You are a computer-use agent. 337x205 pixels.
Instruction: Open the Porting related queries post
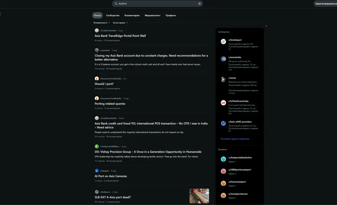tap(110, 103)
